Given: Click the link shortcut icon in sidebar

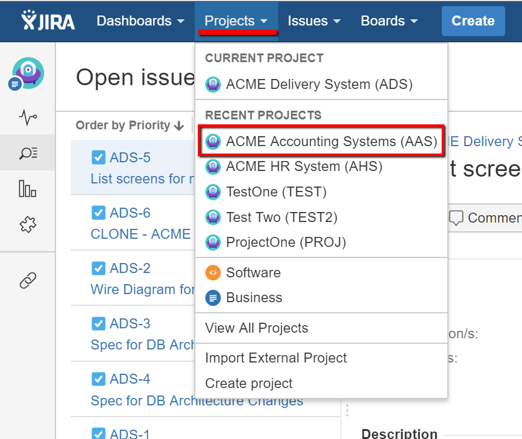Looking at the screenshot, I should coord(28,280).
